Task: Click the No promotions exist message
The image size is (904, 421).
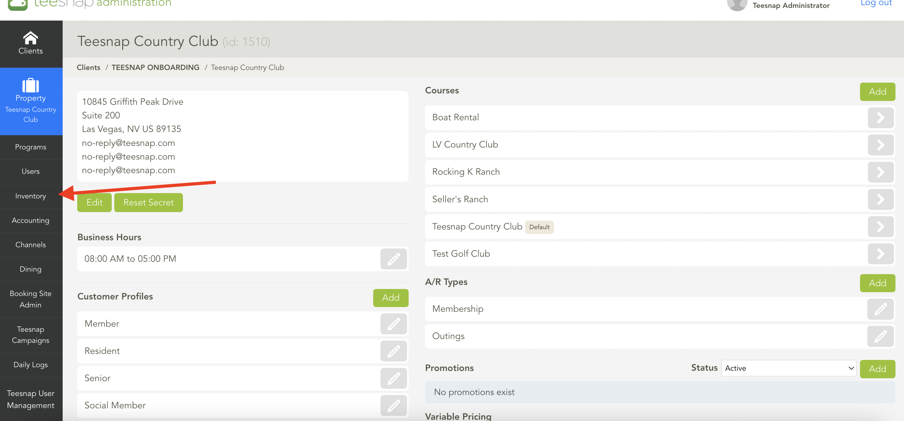Action: point(474,392)
